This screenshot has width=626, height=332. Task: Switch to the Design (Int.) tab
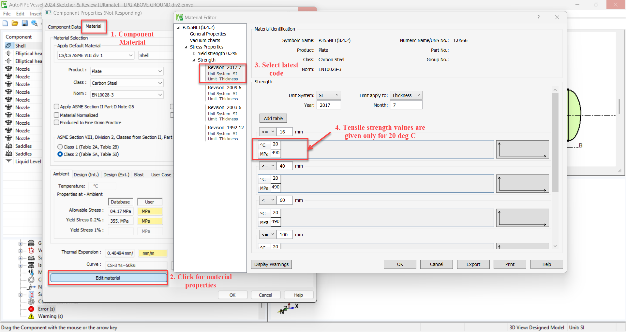tap(86, 175)
